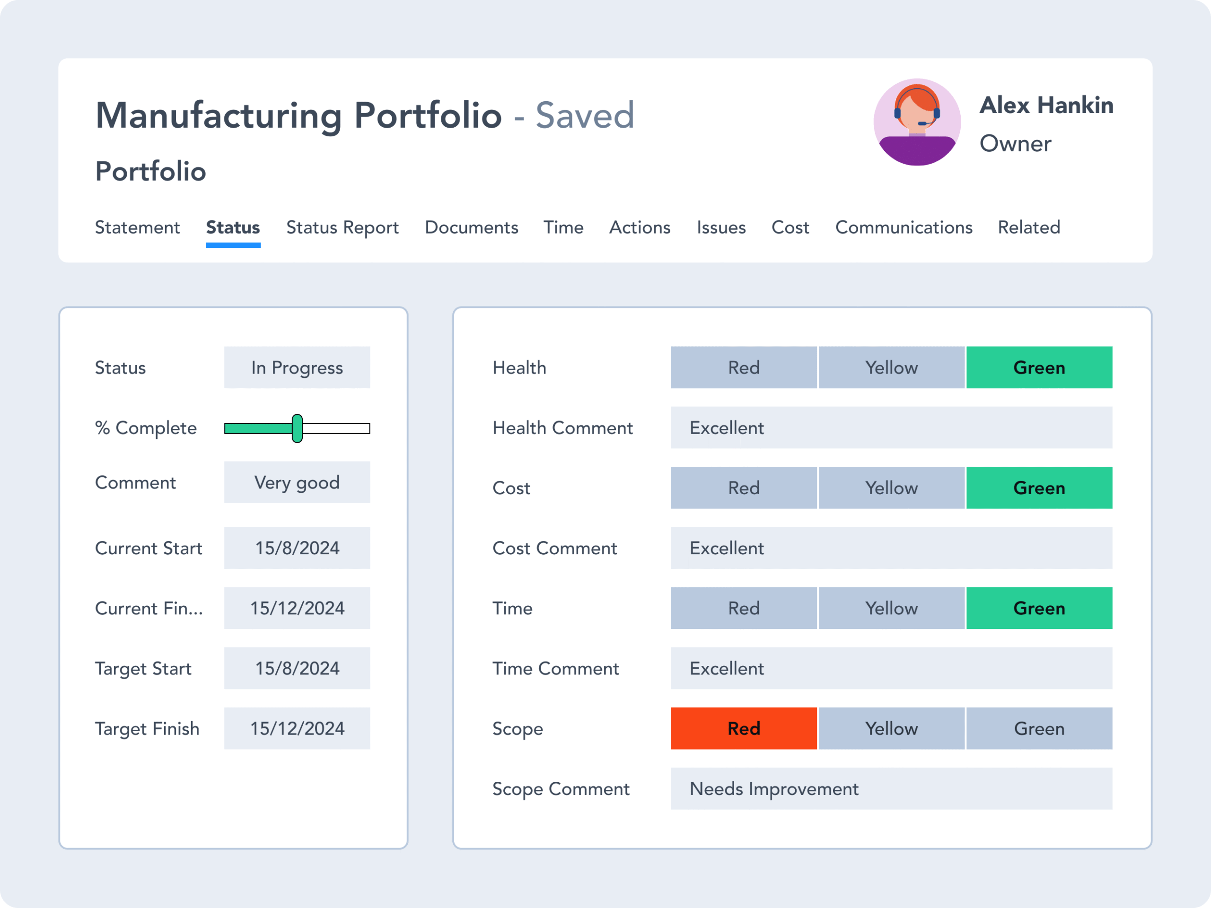The image size is (1211, 908).
Task: Set Cost status to Yellow
Action: [891, 488]
